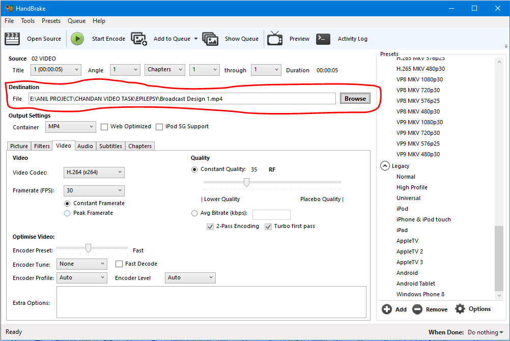This screenshot has width=510, height=341.
Task: Switch to the Audio tab
Action: [x=85, y=146]
